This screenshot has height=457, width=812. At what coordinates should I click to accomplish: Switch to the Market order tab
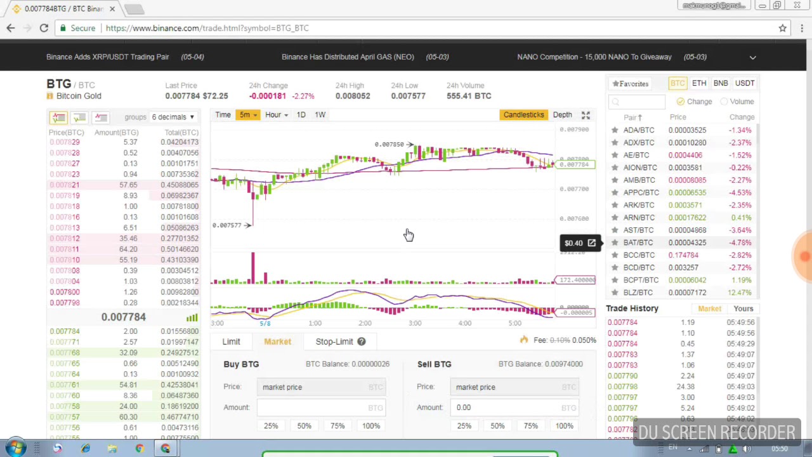click(277, 341)
